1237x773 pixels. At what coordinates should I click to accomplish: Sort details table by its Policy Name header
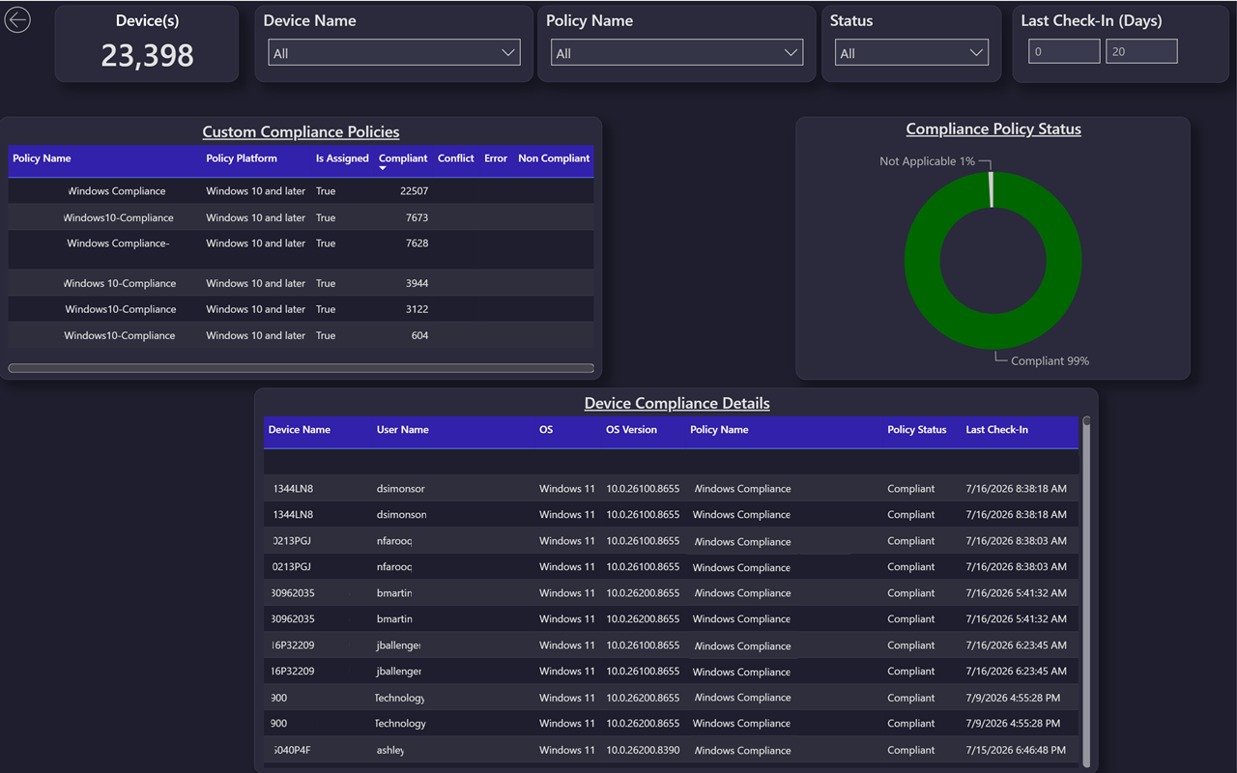point(719,430)
